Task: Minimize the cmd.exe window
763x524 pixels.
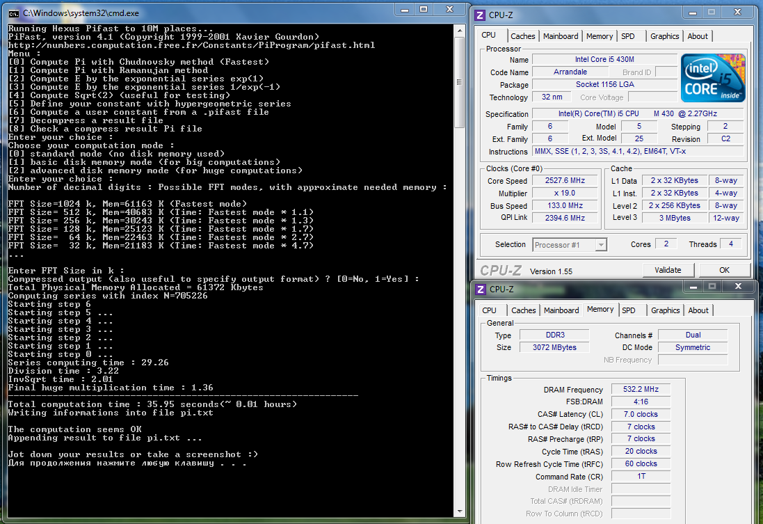Action: point(404,10)
